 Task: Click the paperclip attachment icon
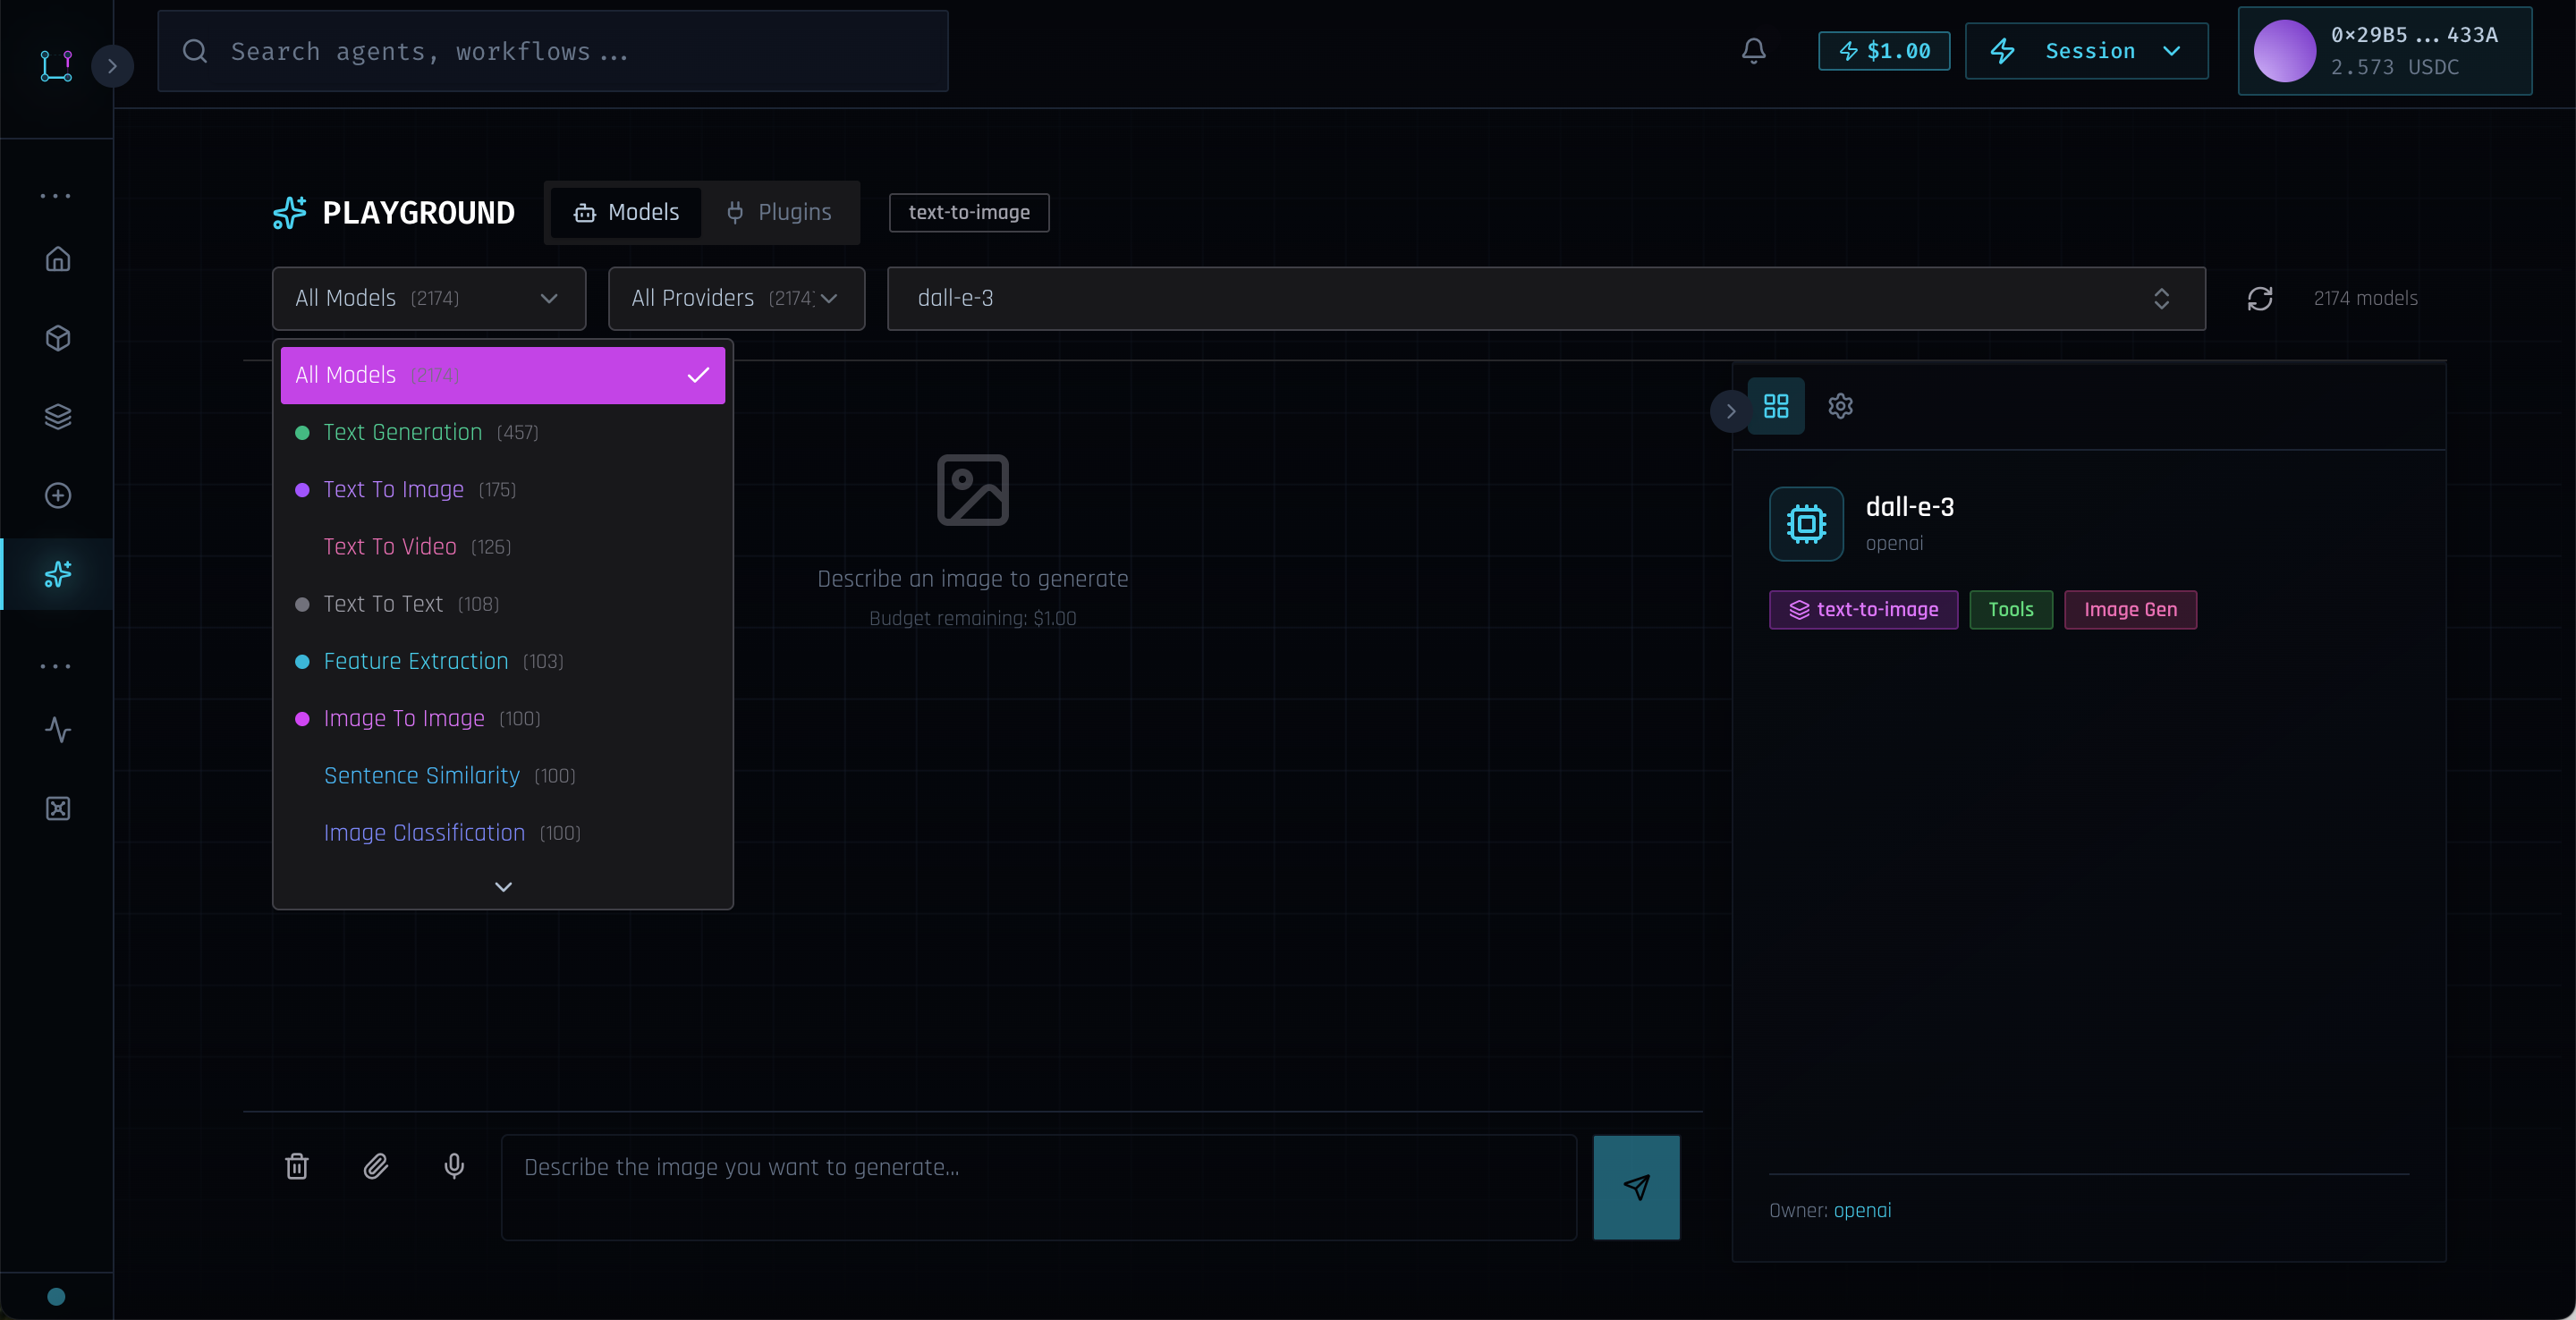point(376,1166)
